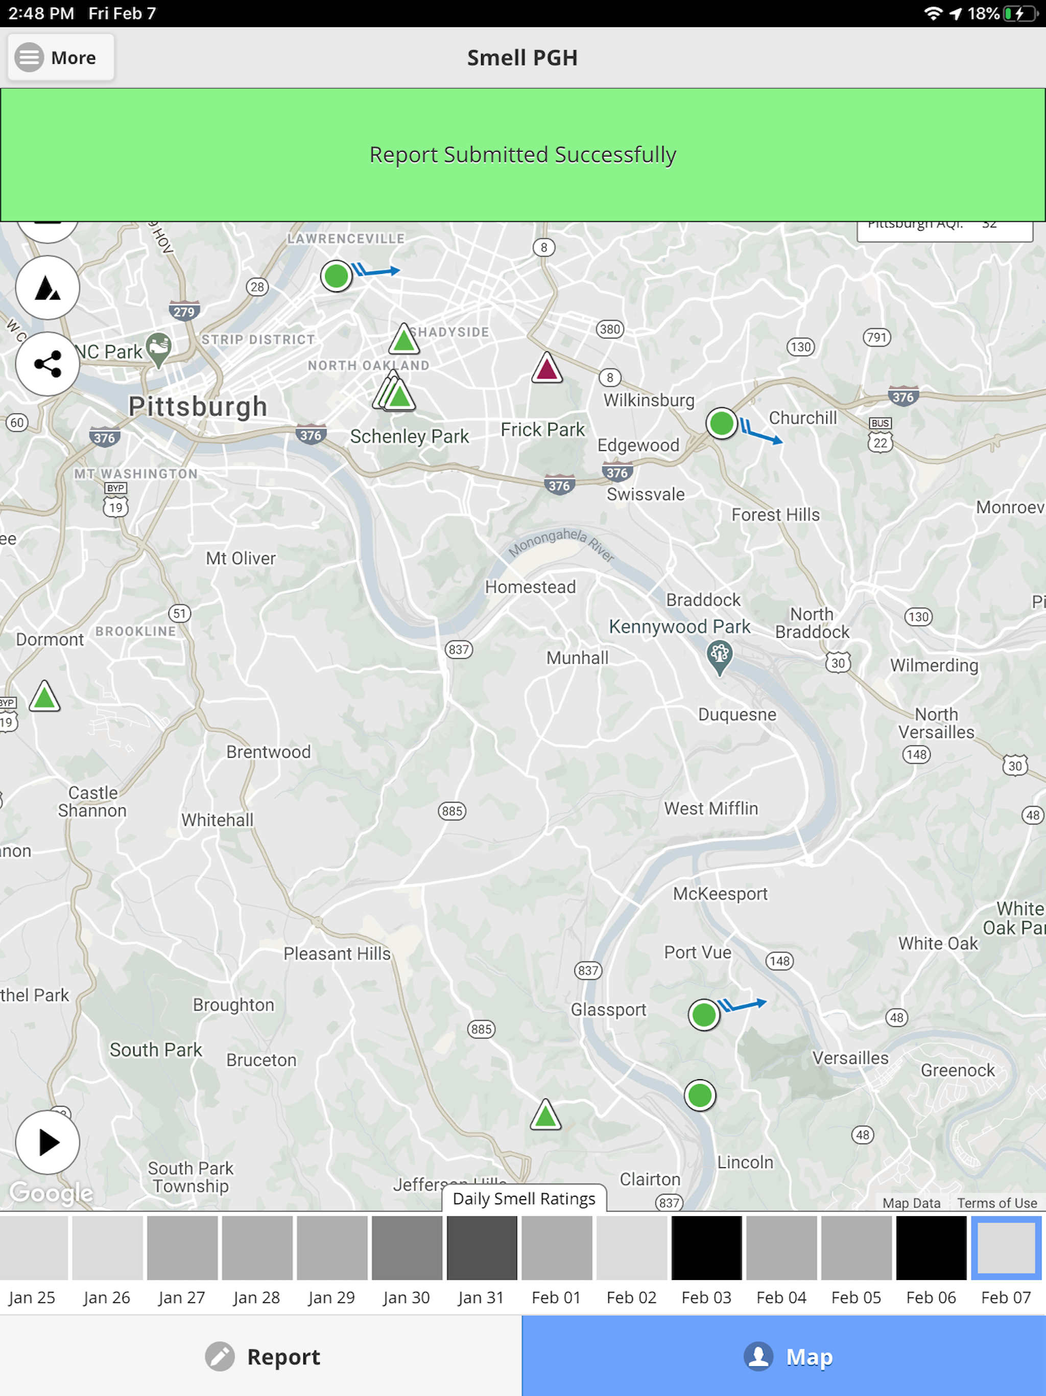The height and width of the screenshot is (1396, 1046).
Task: Select the highlighted Feb 07 swatch
Action: pyautogui.click(x=1006, y=1248)
